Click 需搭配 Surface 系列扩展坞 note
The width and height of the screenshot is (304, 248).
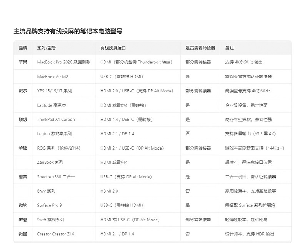[250, 205]
